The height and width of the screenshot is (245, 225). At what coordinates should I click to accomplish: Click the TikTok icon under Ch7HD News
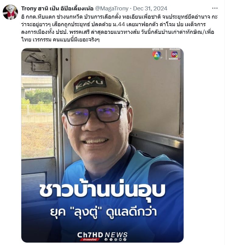(125, 240)
